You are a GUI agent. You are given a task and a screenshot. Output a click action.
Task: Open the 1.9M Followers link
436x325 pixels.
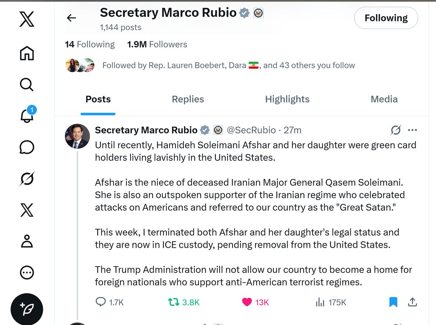[x=157, y=45]
